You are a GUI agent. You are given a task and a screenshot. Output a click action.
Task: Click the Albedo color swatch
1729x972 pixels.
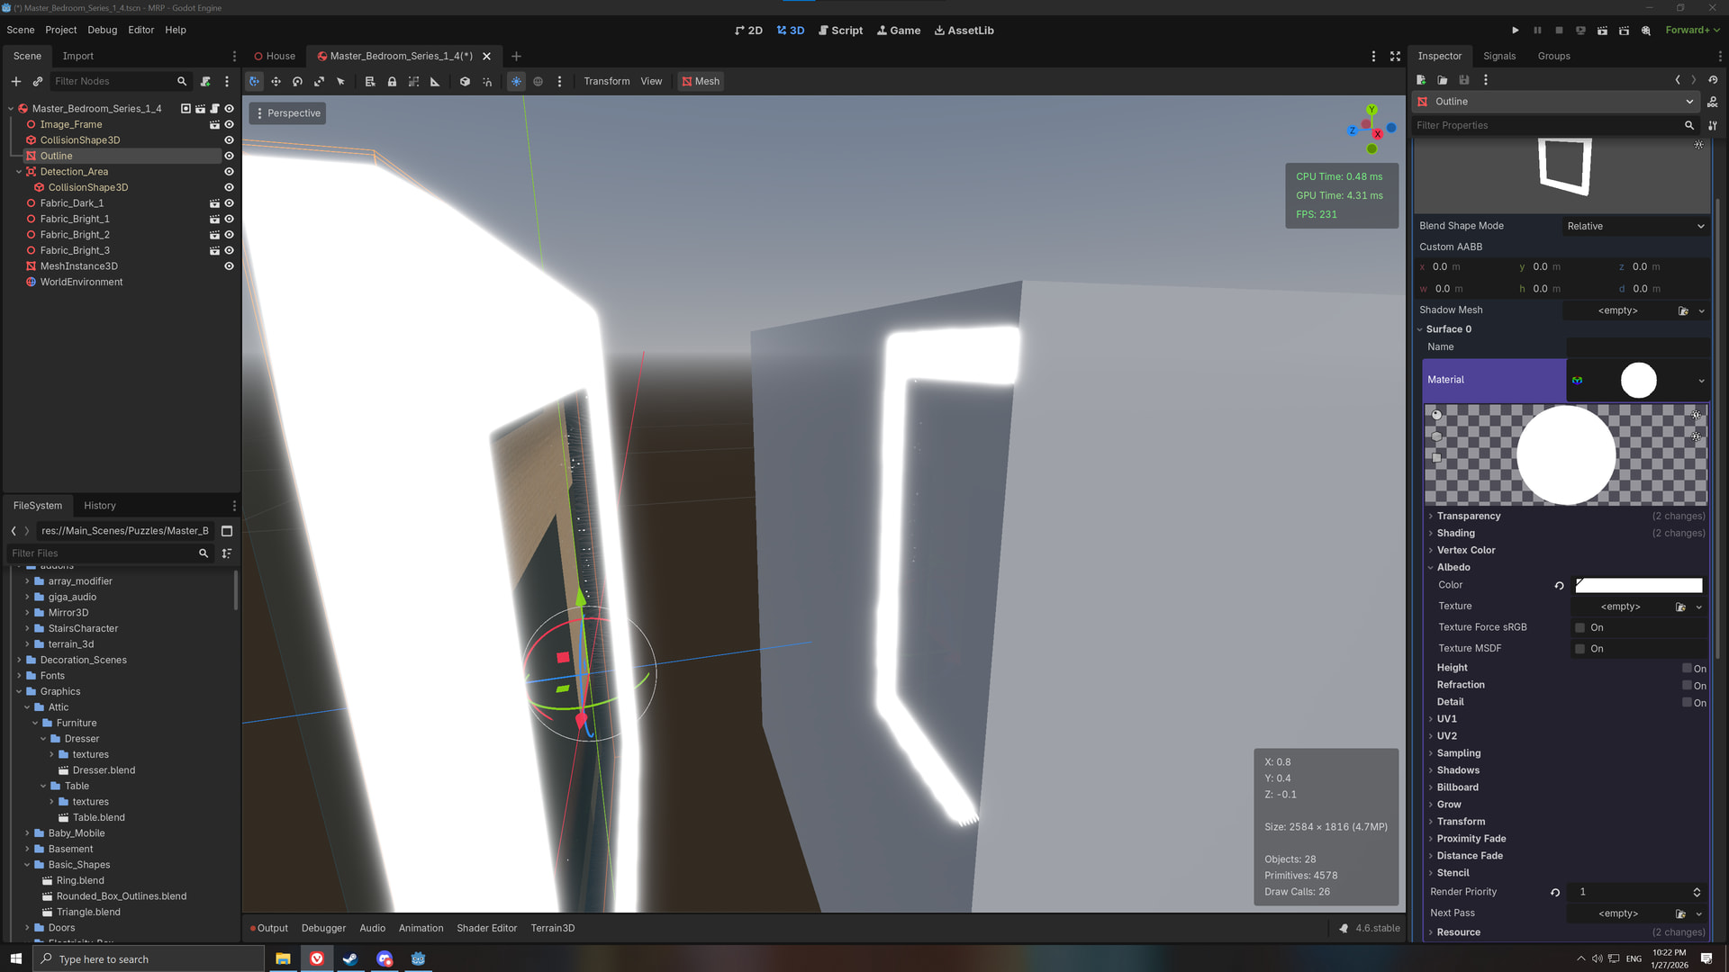coord(1638,585)
